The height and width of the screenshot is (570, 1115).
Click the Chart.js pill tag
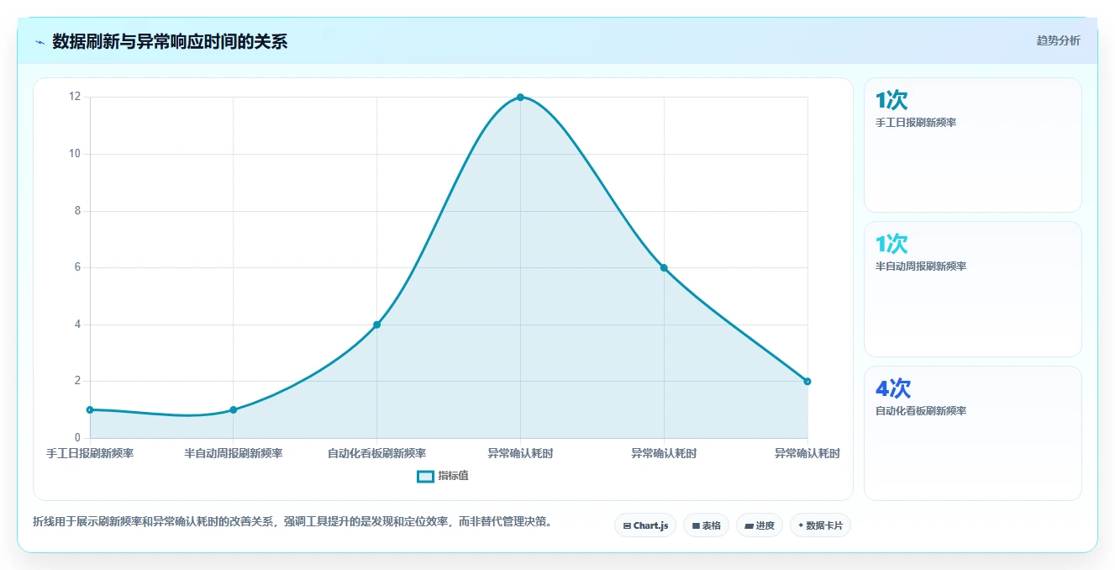pyautogui.click(x=645, y=525)
